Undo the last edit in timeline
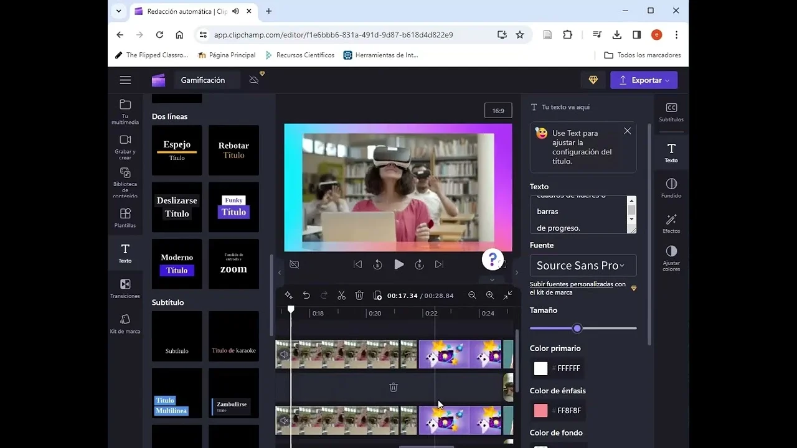 coord(306,296)
